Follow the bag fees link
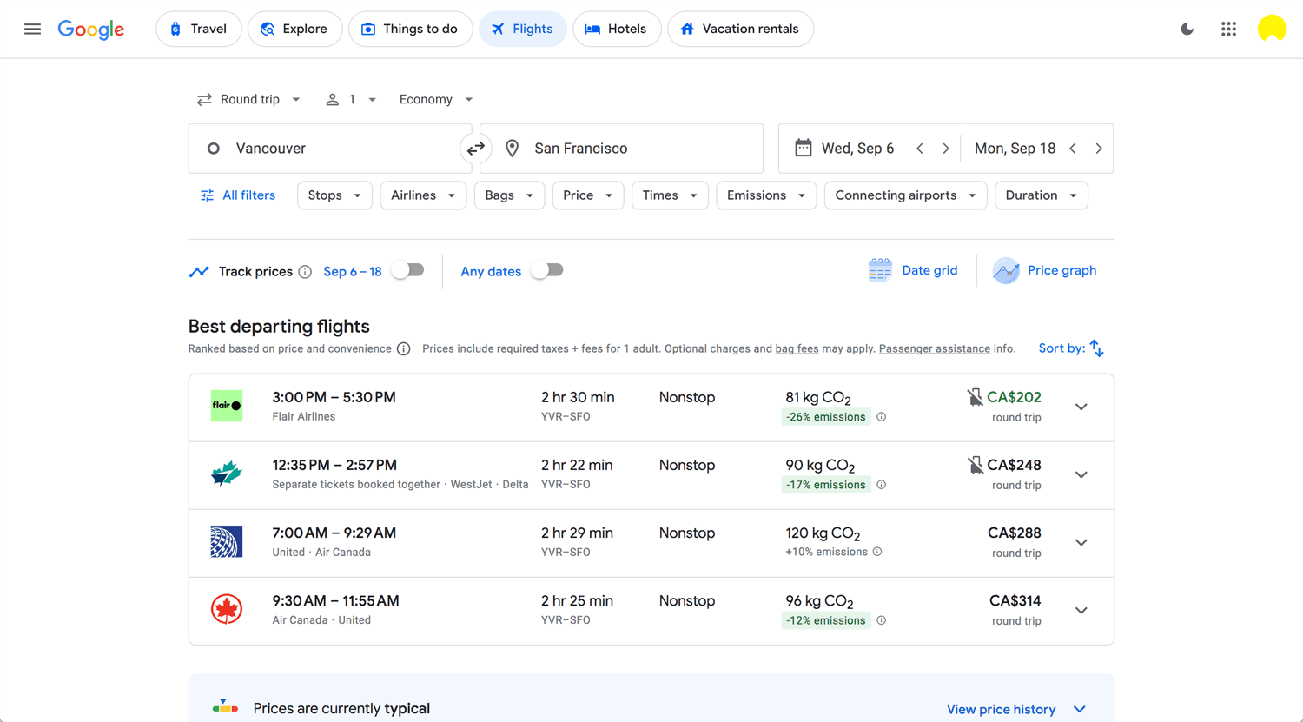 [x=797, y=348]
